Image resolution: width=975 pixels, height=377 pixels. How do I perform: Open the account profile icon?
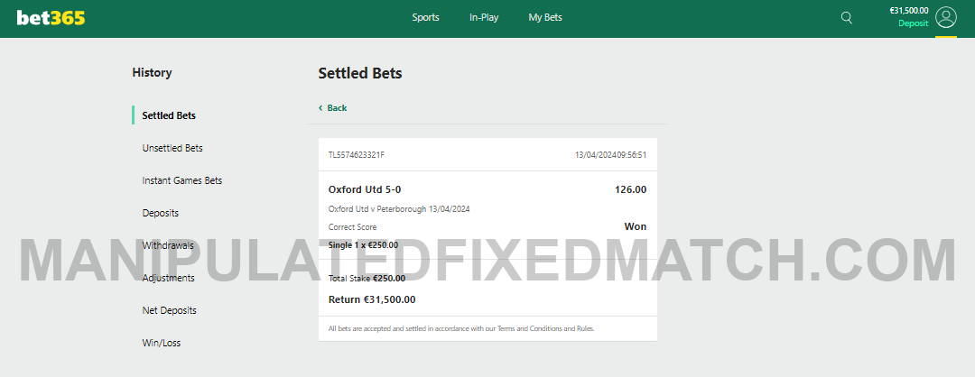pos(945,17)
